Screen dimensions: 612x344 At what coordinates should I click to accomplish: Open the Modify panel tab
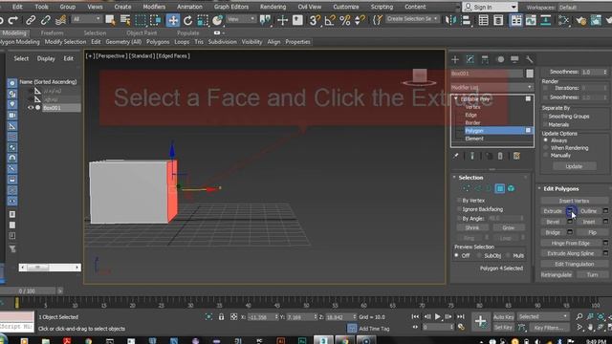click(470, 59)
